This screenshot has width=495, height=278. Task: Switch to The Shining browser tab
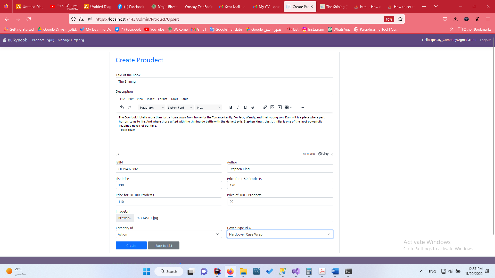click(x=333, y=6)
